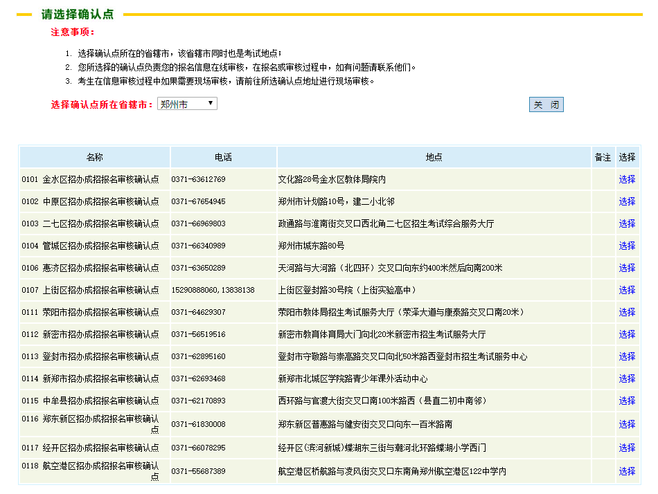Select 金水区 confirmation point via 选择 link
Image resolution: width=658 pixels, height=494 pixels.
pos(627,179)
